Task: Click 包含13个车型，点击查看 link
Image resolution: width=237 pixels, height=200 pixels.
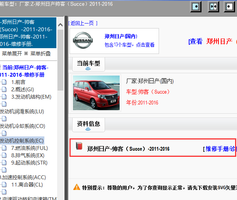Action: coord(129,45)
